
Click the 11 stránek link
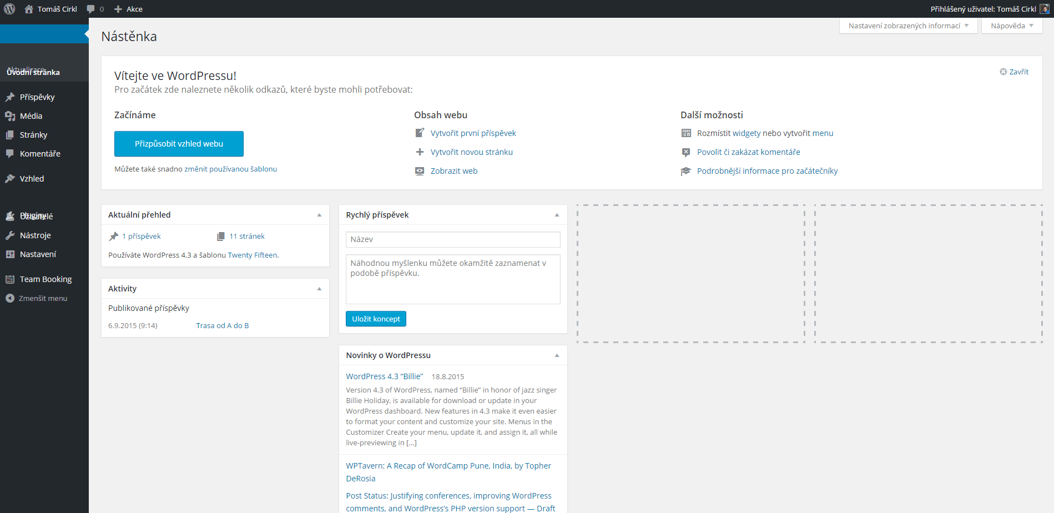(x=247, y=237)
